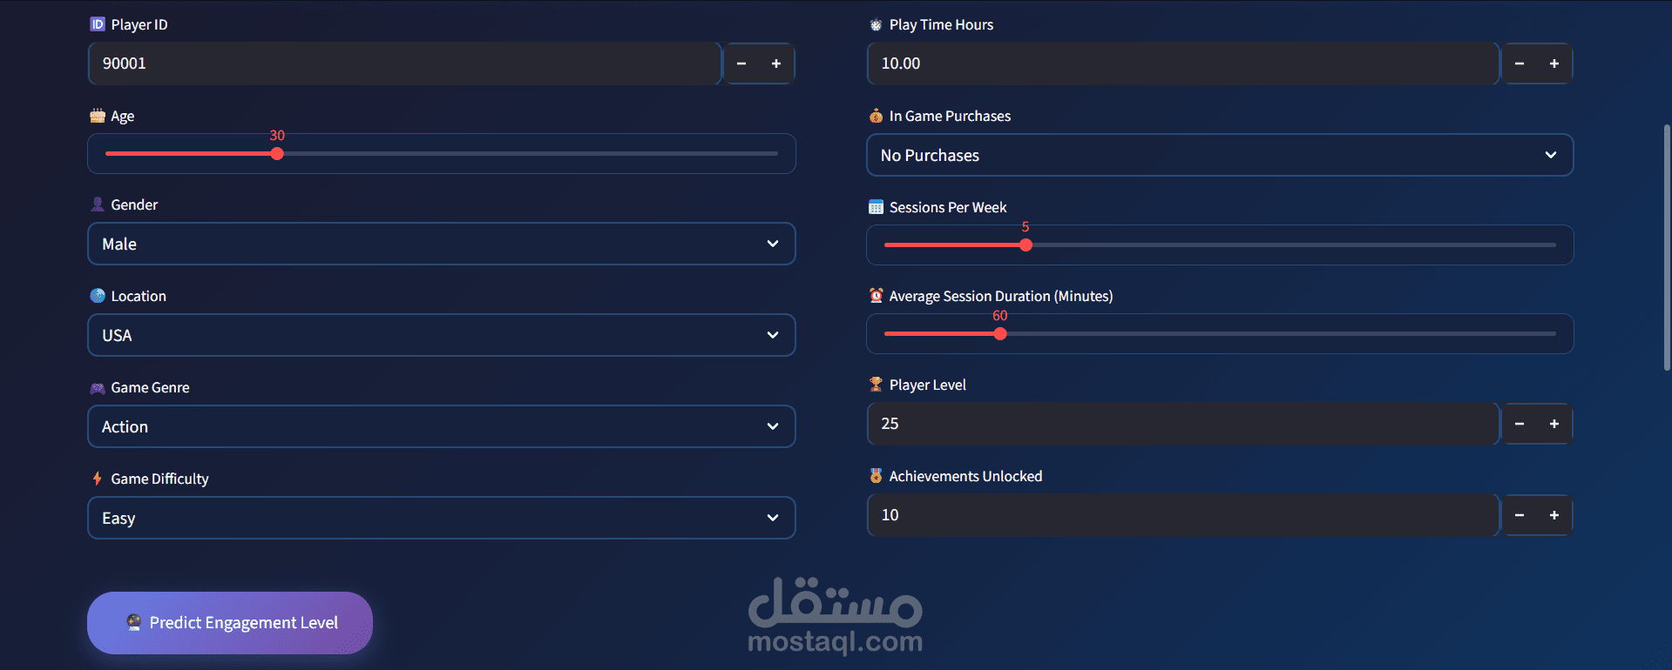The width and height of the screenshot is (1672, 670).
Task: Decrease Player ID with minus button
Action: click(x=741, y=64)
